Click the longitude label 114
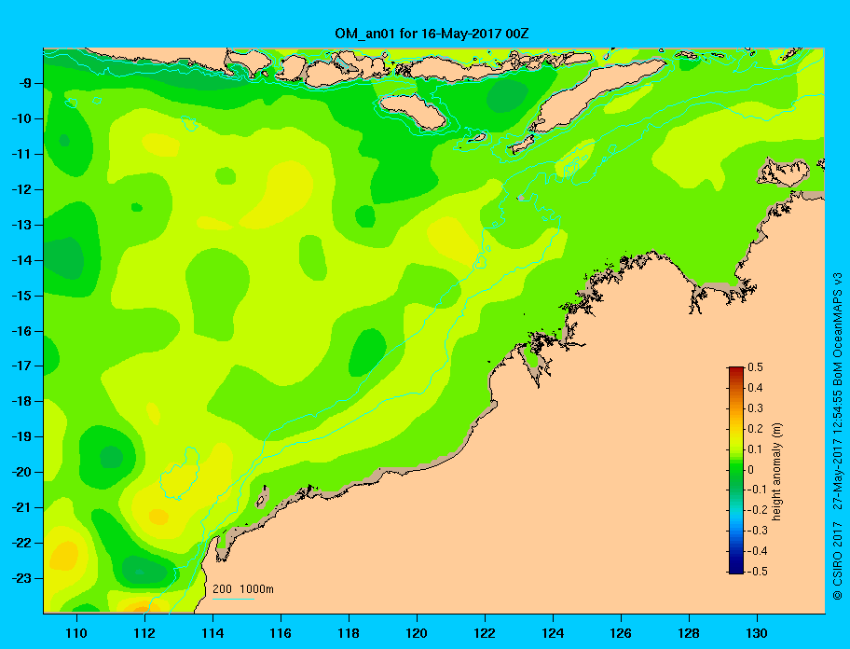Image resolution: width=850 pixels, height=649 pixels. 212,633
